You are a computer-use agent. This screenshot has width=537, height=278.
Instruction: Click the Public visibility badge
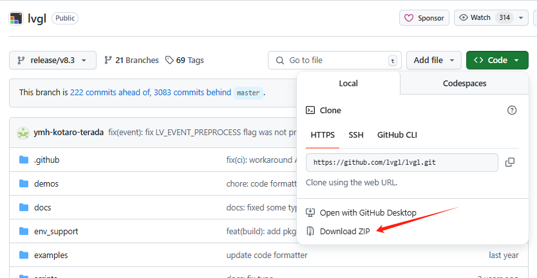pyautogui.click(x=65, y=18)
